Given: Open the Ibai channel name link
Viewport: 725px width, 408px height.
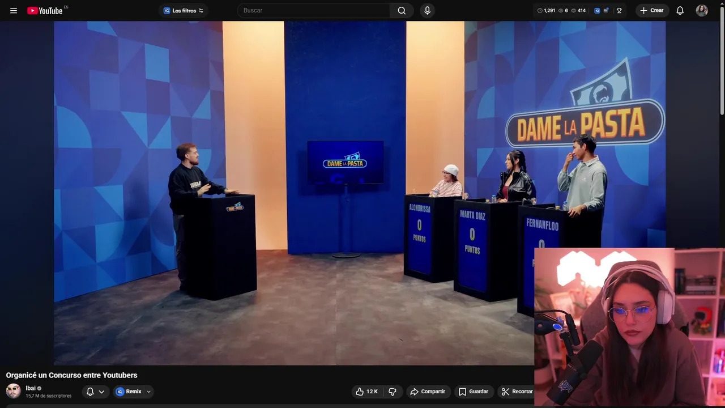Looking at the screenshot, I should pyautogui.click(x=31, y=388).
